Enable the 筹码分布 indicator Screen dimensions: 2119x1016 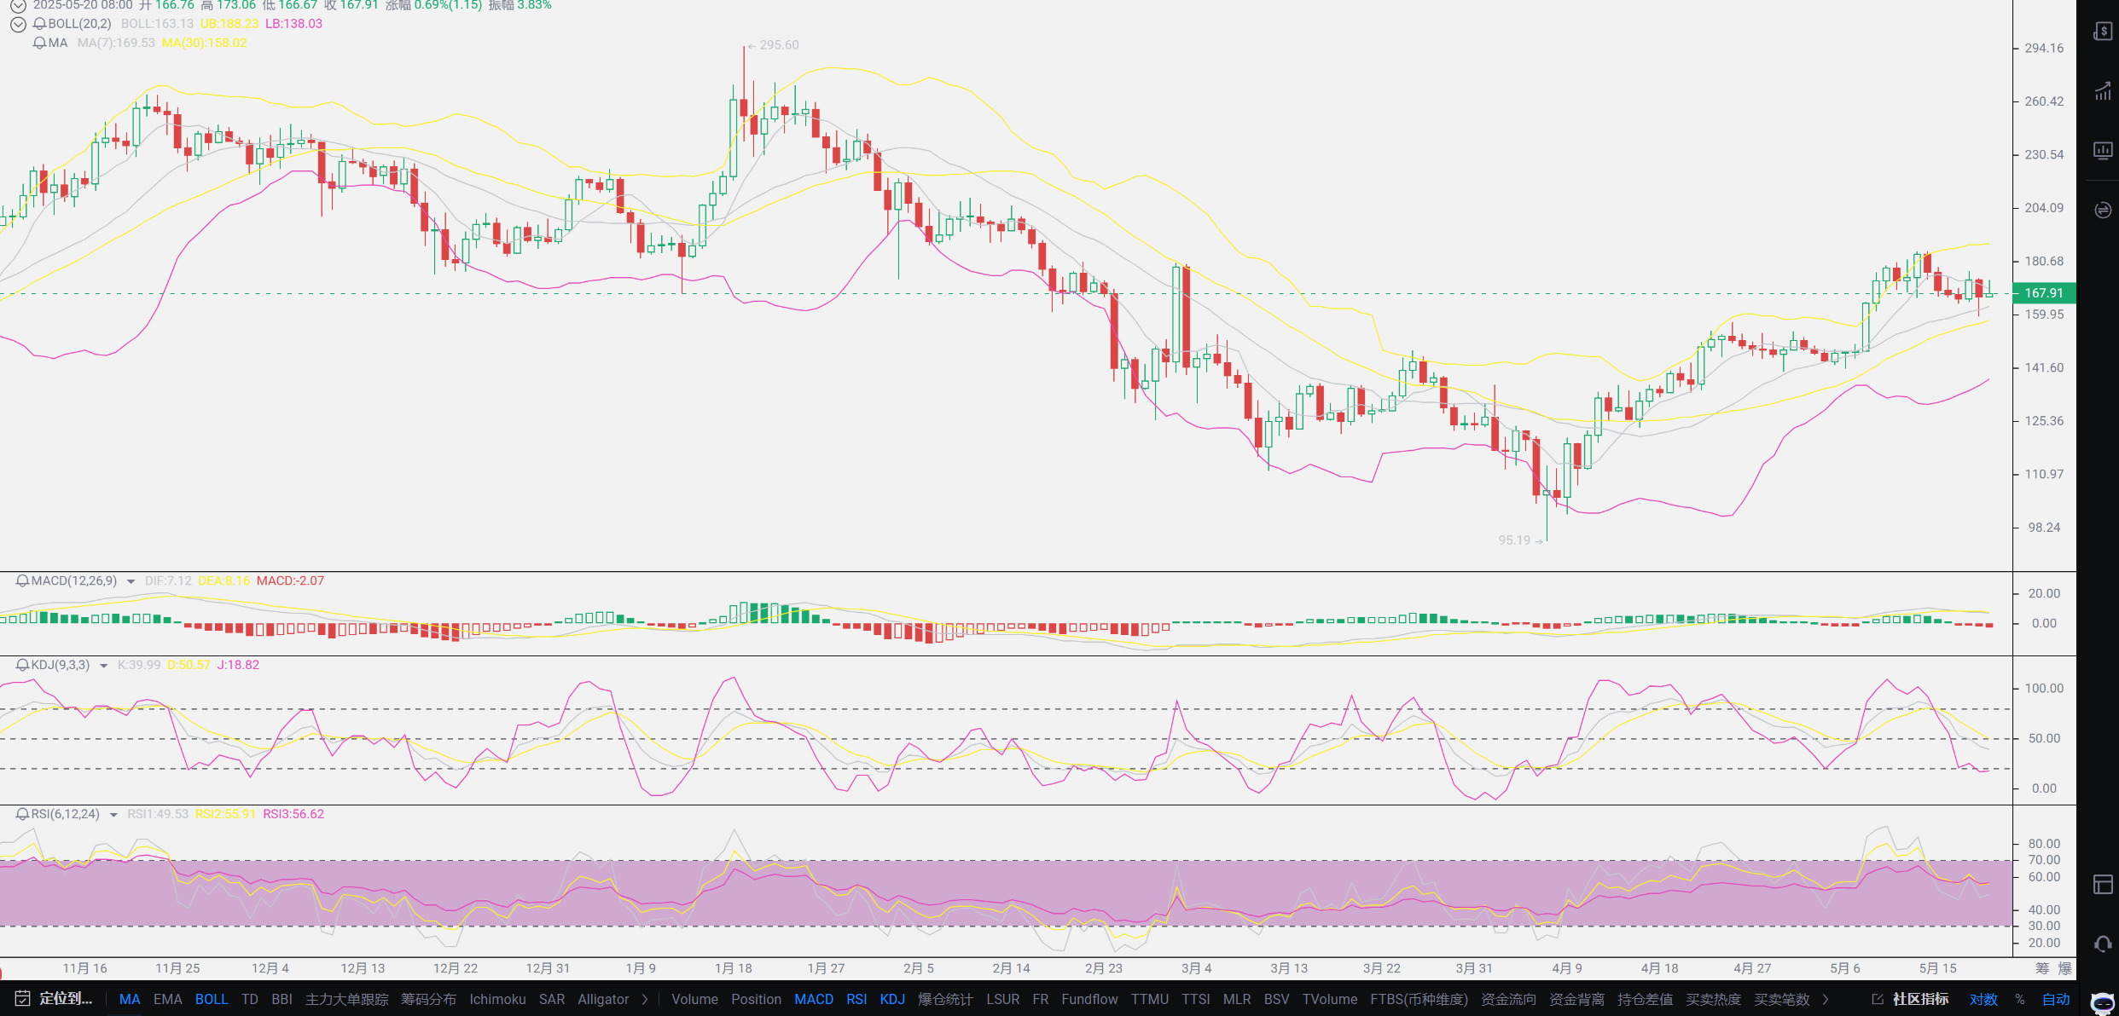pos(428,999)
